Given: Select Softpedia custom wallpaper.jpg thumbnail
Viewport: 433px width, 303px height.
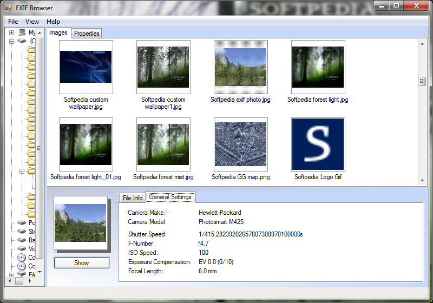Looking at the screenshot, I should coord(86,67).
